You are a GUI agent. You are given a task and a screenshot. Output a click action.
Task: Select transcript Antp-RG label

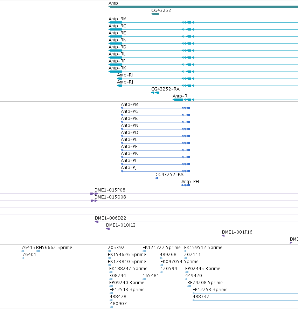117,26
